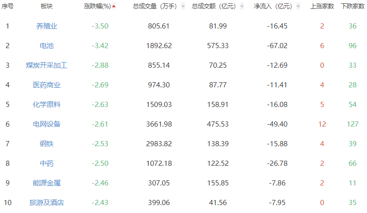Open the 医药商业 sector link
The height and width of the screenshot is (213, 367).
47,85
